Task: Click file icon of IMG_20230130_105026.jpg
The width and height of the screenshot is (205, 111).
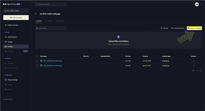Action: tap(41, 65)
